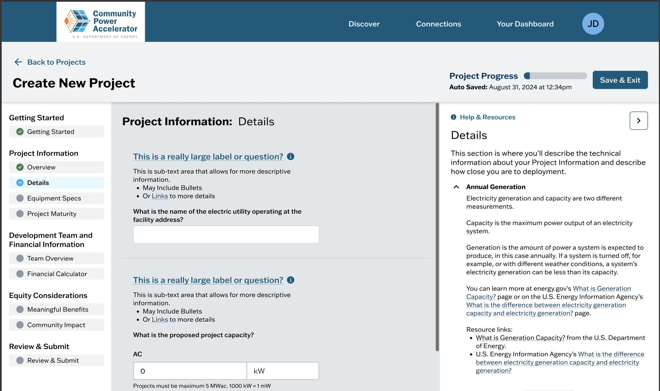
Task: Open the JD user avatar menu
Action: [593, 24]
